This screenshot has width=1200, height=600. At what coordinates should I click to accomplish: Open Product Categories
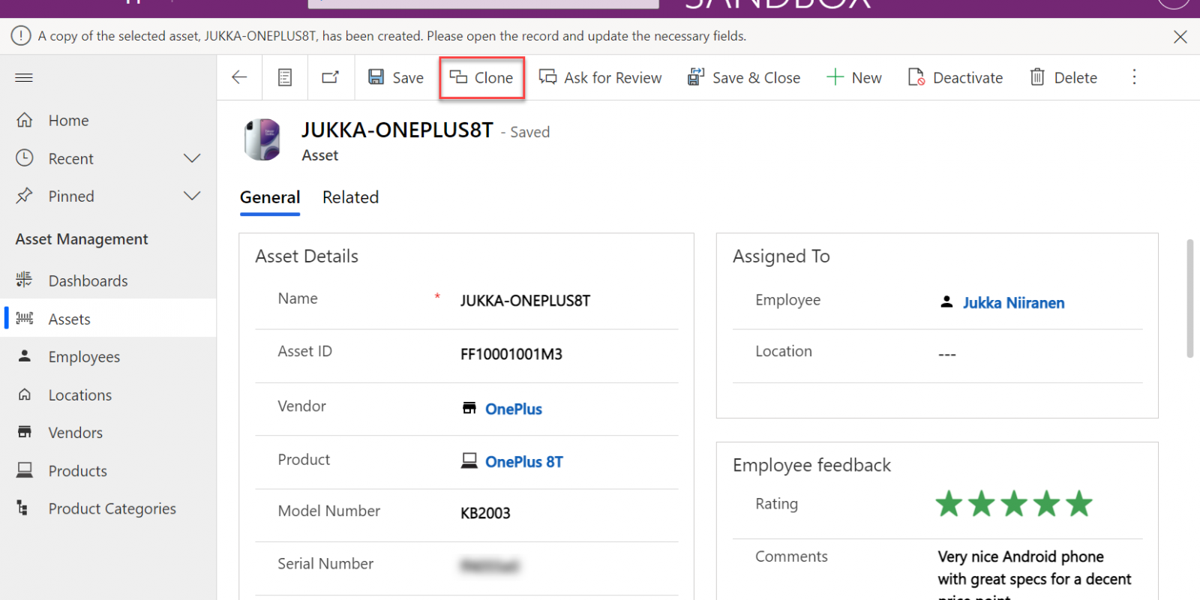108,508
